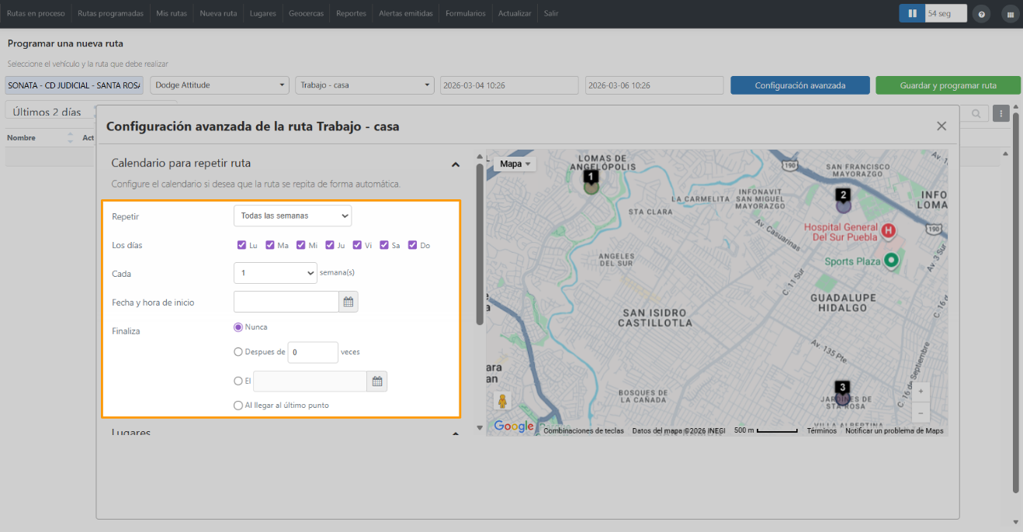Open the Repetir Todas las semanas dropdown
Screen dimensions: 1023x532
293,216
